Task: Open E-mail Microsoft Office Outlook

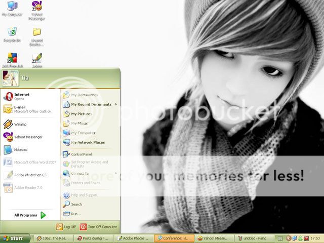Action: pyautogui.click(x=30, y=109)
